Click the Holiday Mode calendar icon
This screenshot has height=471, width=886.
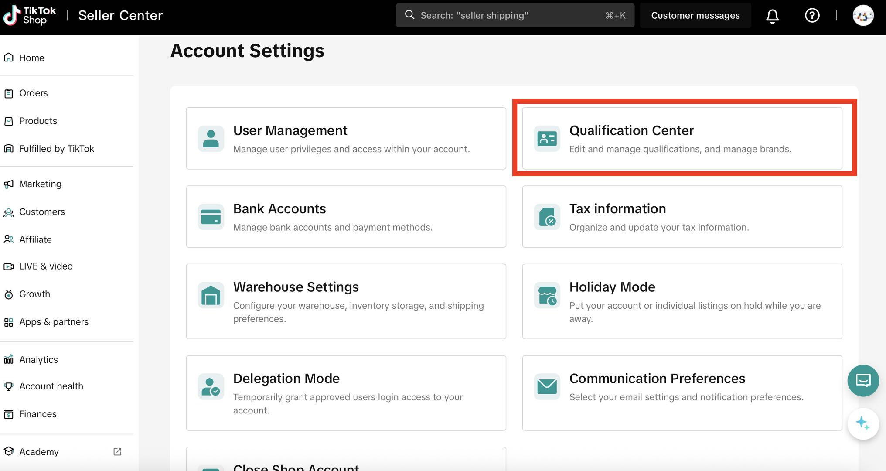[x=547, y=295]
